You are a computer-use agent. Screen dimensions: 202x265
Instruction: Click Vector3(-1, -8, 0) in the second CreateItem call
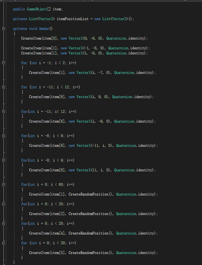87,48
